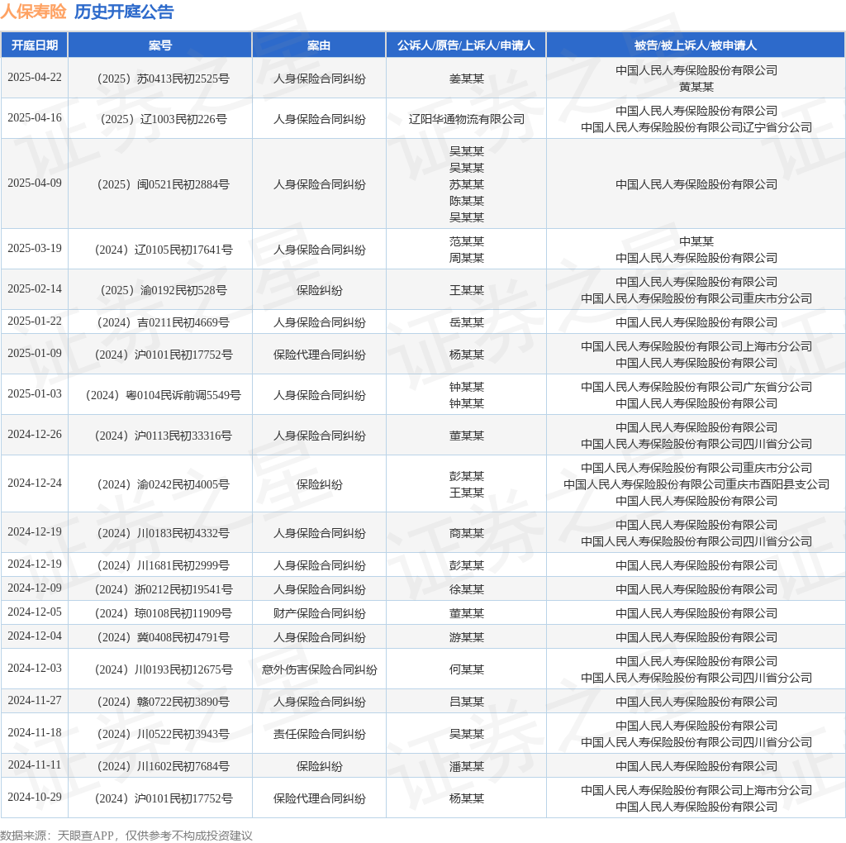Select date cell 2024-12-04
The height and width of the screenshot is (843, 846).
[35, 636]
